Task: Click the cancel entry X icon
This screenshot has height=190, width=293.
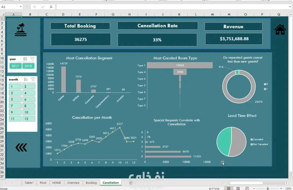Action: point(35,7)
